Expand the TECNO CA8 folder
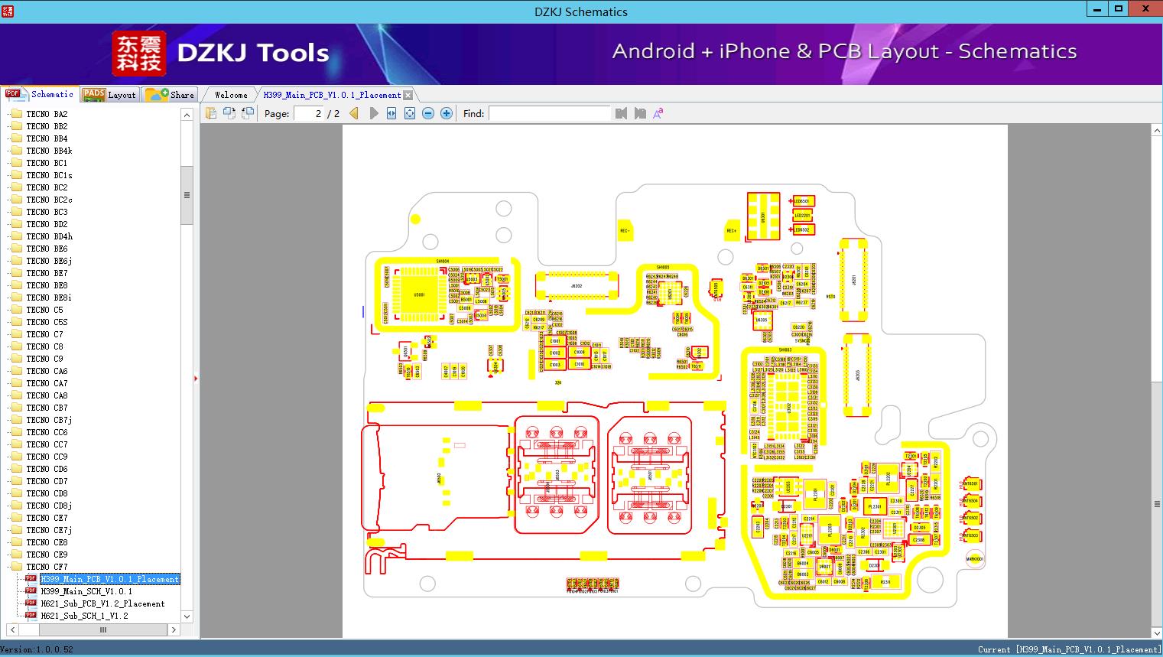Screen dimensions: 1163x657 coord(47,395)
